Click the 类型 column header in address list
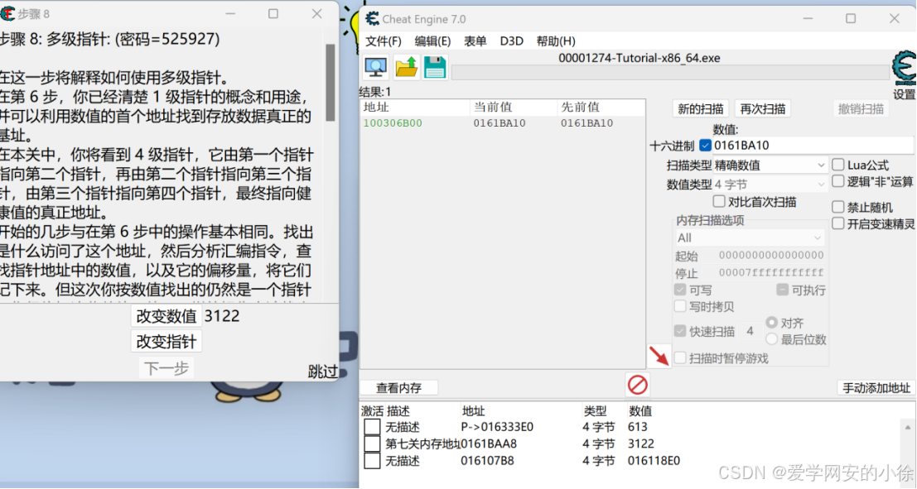Viewport: 917px width, 489px height. point(595,411)
